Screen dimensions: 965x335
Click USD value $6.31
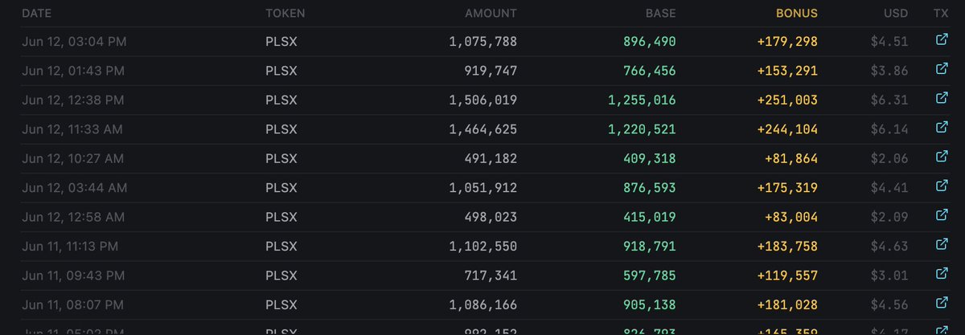click(890, 100)
